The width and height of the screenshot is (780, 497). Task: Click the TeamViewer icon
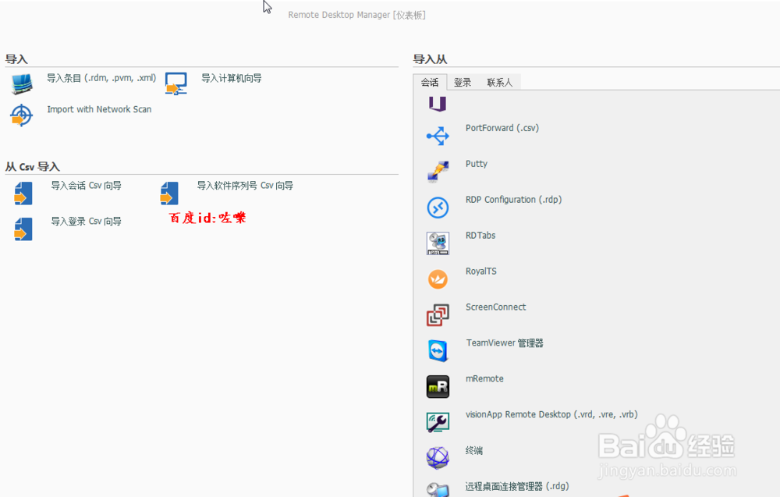[x=438, y=351]
